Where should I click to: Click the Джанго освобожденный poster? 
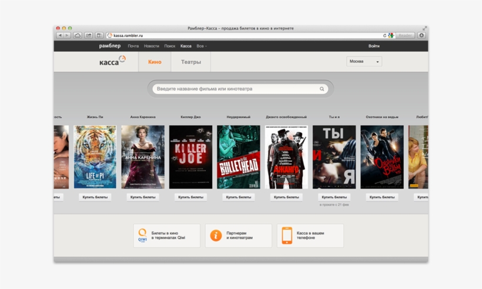pyautogui.click(x=286, y=157)
